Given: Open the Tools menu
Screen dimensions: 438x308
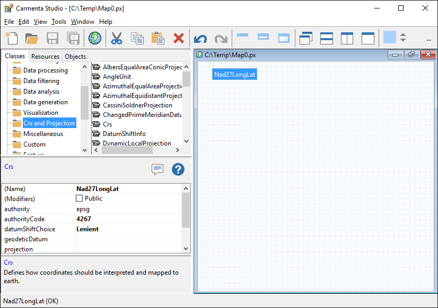Looking at the screenshot, I should (x=59, y=22).
